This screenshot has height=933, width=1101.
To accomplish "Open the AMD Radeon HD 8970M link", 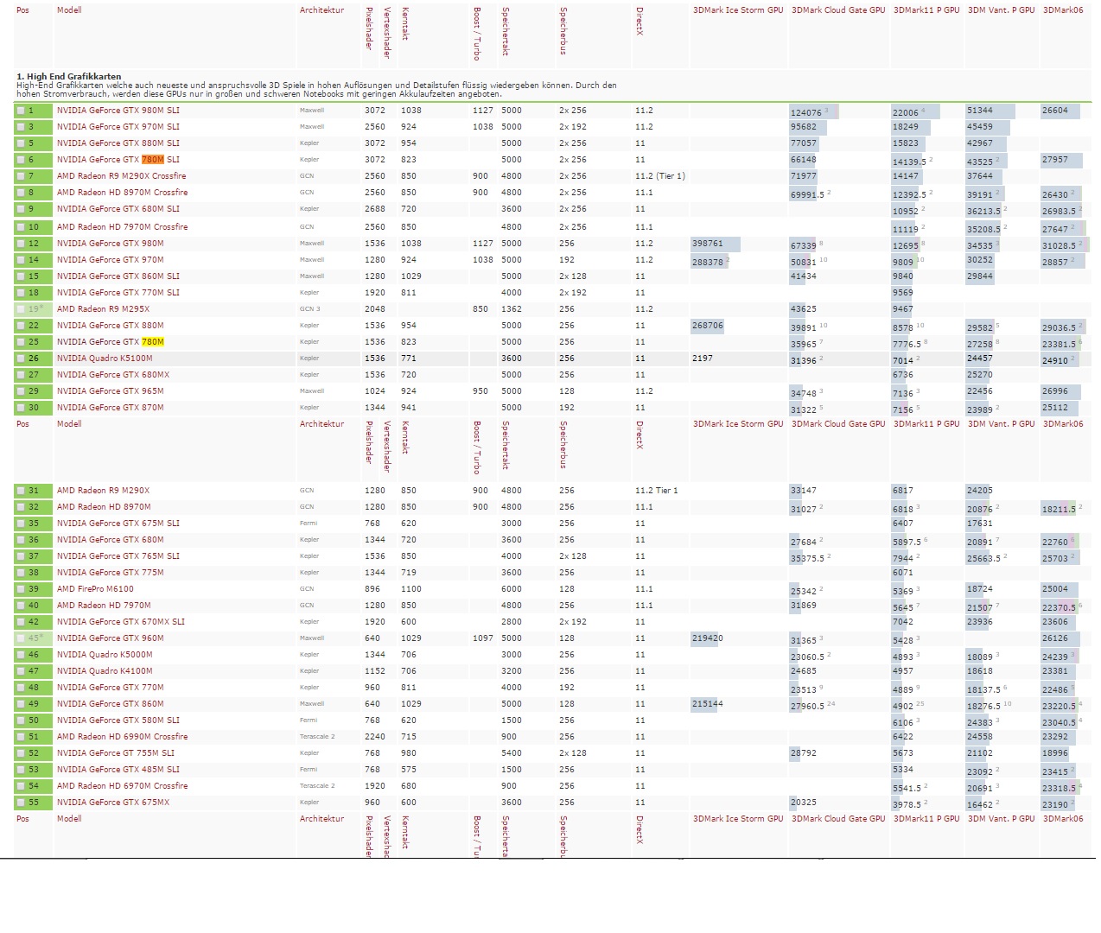I will (104, 507).
